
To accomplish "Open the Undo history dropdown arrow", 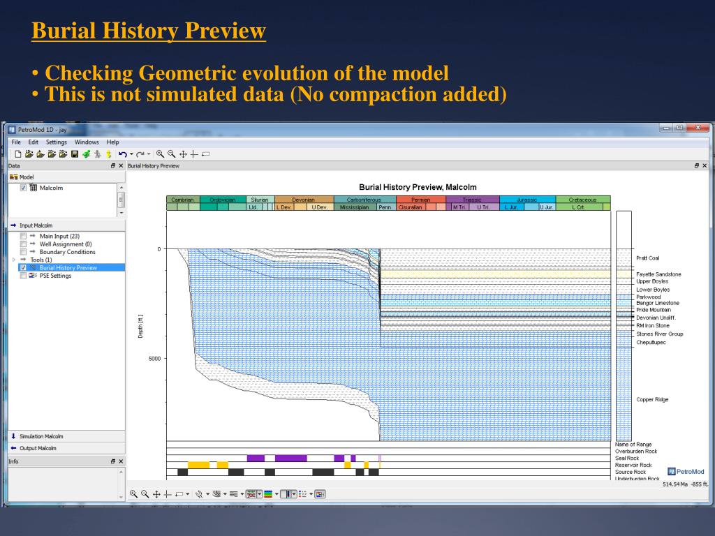I will click(131, 154).
